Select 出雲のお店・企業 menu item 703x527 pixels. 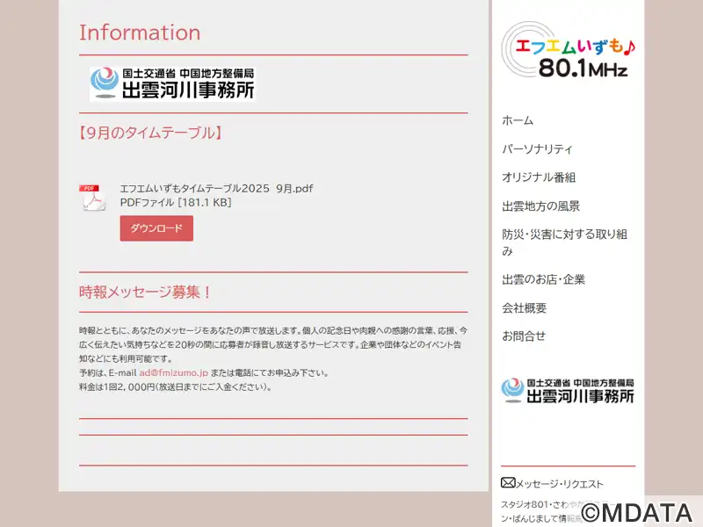[x=543, y=279]
